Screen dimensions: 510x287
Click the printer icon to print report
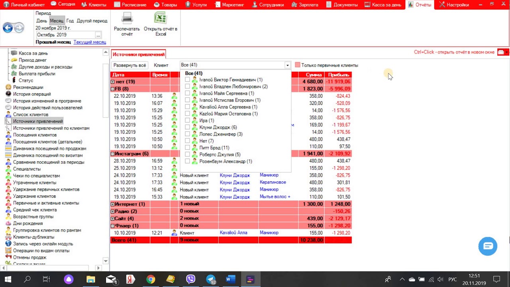click(127, 18)
